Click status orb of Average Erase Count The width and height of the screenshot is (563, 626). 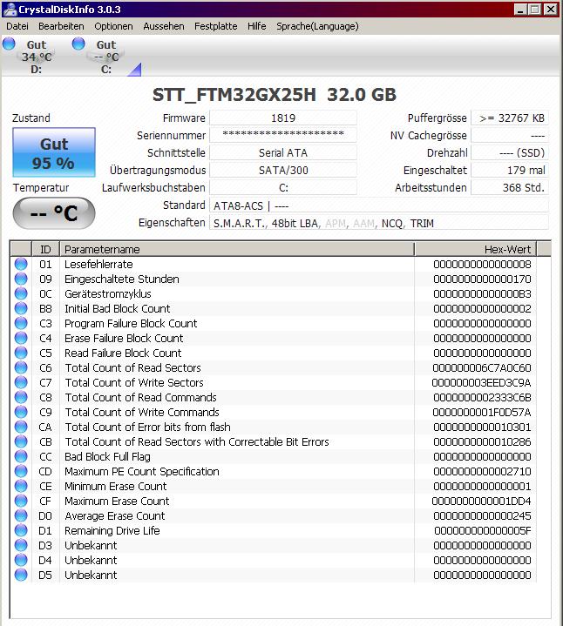coord(21,515)
